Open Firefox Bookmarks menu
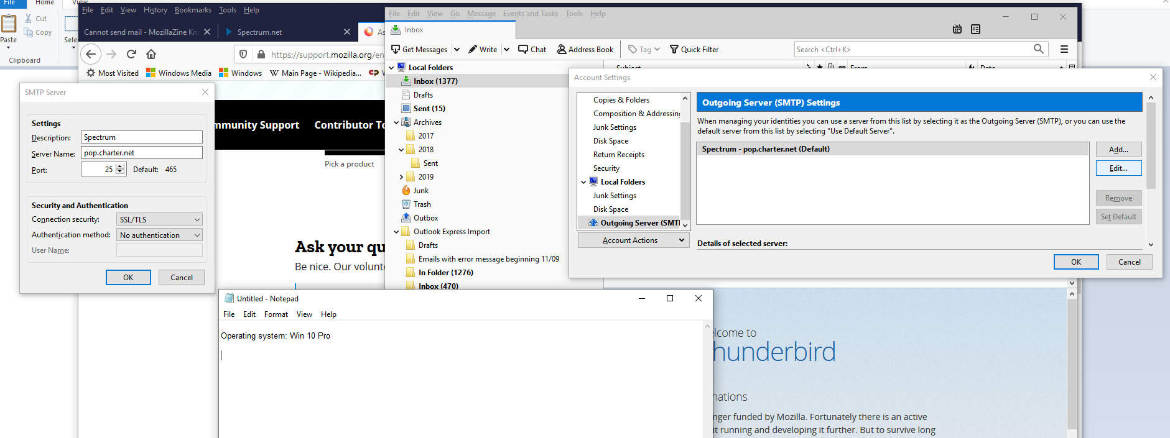The image size is (1170, 438). pyautogui.click(x=193, y=10)
